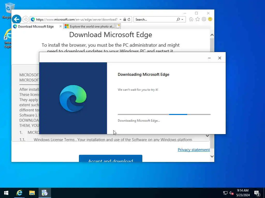
Task: Click the 'Downloading Microsoft Edge...' status text
Action: (139, 121)
